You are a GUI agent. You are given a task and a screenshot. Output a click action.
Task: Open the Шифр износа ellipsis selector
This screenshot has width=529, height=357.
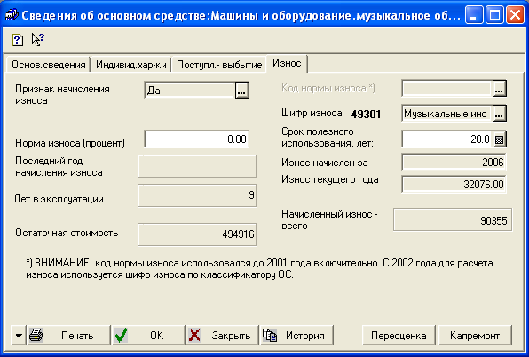[500, 114]
